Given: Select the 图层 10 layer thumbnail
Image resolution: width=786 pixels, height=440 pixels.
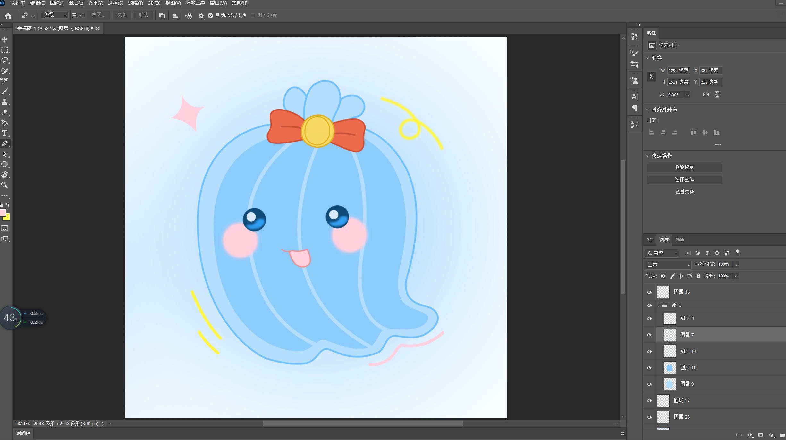Looking at the screenshot, I should (x=670, y=368).
